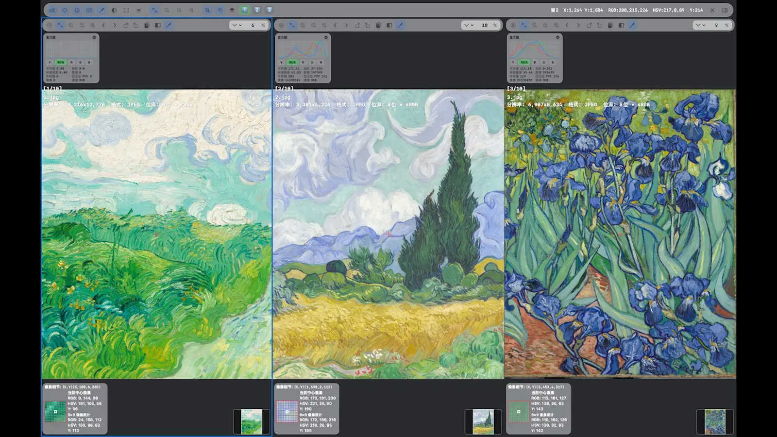This screenshot has width=777, height=437.
Task: Click the hand pan sync icon in the main toolbar
Action: click(220, 10)
